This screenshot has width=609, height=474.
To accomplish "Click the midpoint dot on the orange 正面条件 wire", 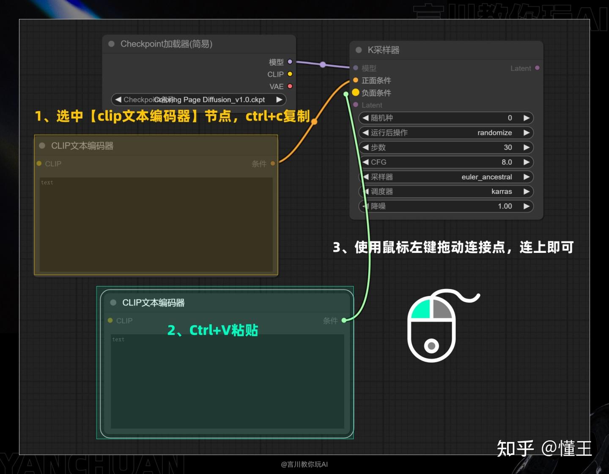I will [x=314, y=122].
